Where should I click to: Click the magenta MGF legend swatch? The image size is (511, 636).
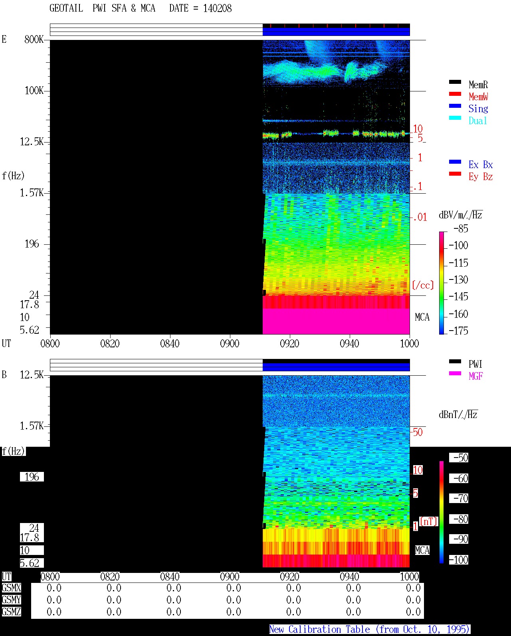[455, 373]
